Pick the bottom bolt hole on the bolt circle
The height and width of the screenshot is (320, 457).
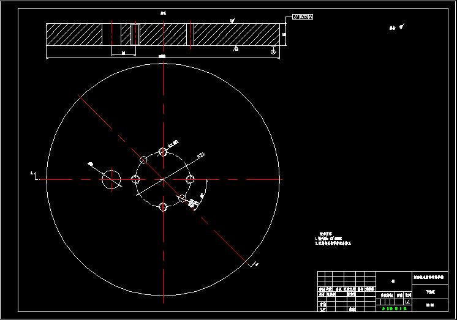pos(163,207)
